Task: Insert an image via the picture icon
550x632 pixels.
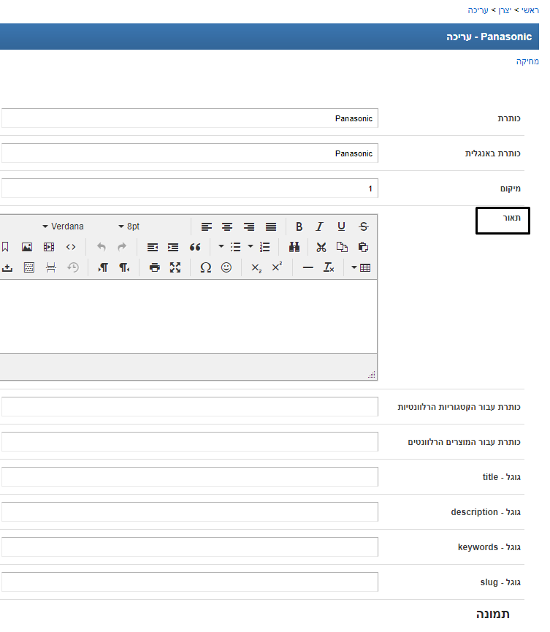Action: (x=27, y=247)
